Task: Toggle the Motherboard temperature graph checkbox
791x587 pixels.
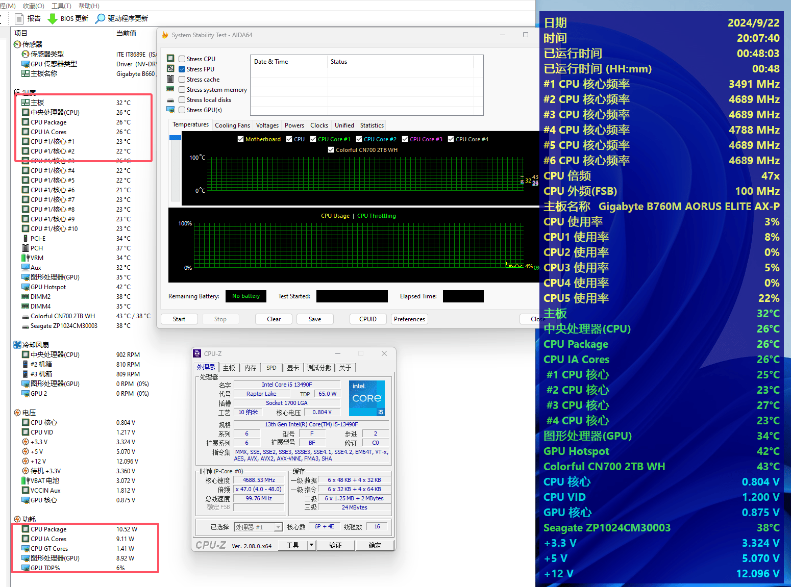Action: pos(240,139)
